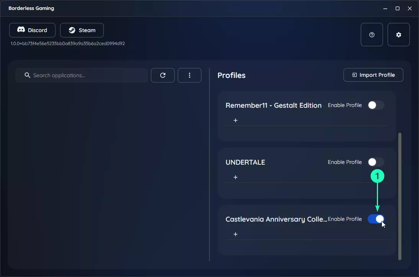Enable the UNDERTALE profile toggle
This screenshot has height=277, width=419.
[x=376, y=162]
